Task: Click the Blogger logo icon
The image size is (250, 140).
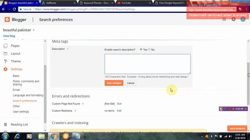Action: (7, 19)
